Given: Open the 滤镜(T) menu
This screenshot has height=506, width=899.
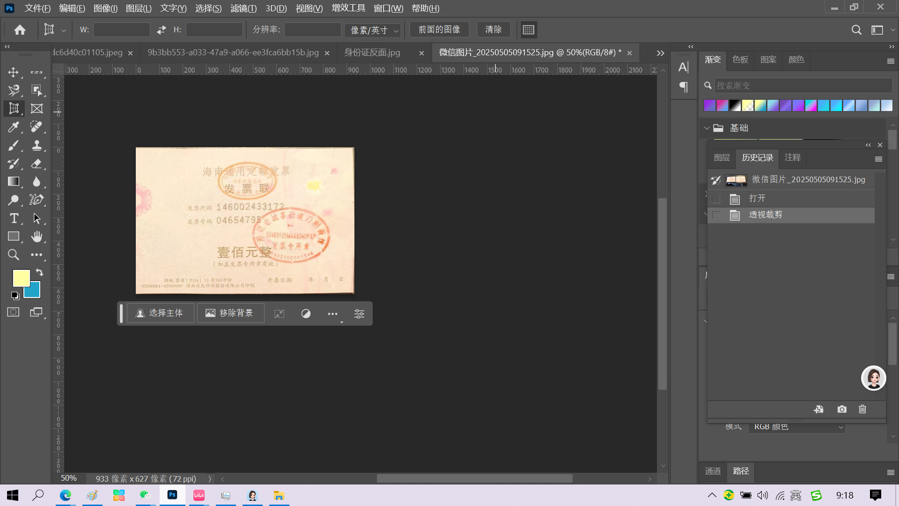Looking at the screenshot, I should [x=243, y=8].
